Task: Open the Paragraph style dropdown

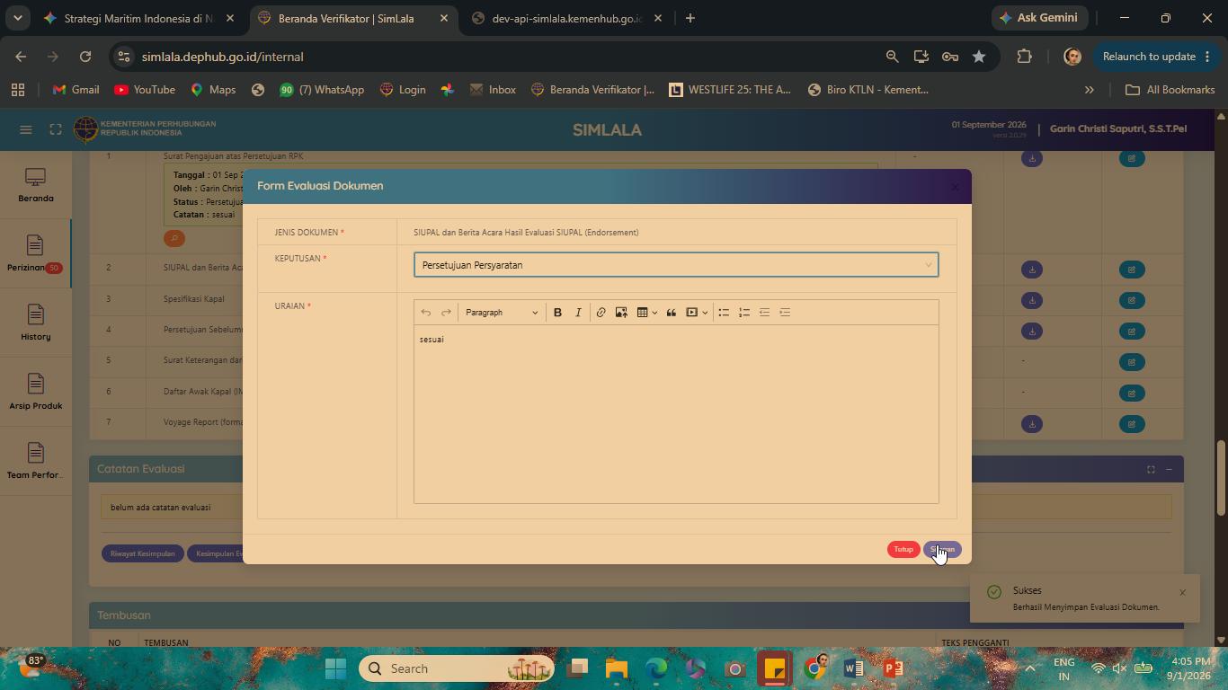Action: (502, 313)
